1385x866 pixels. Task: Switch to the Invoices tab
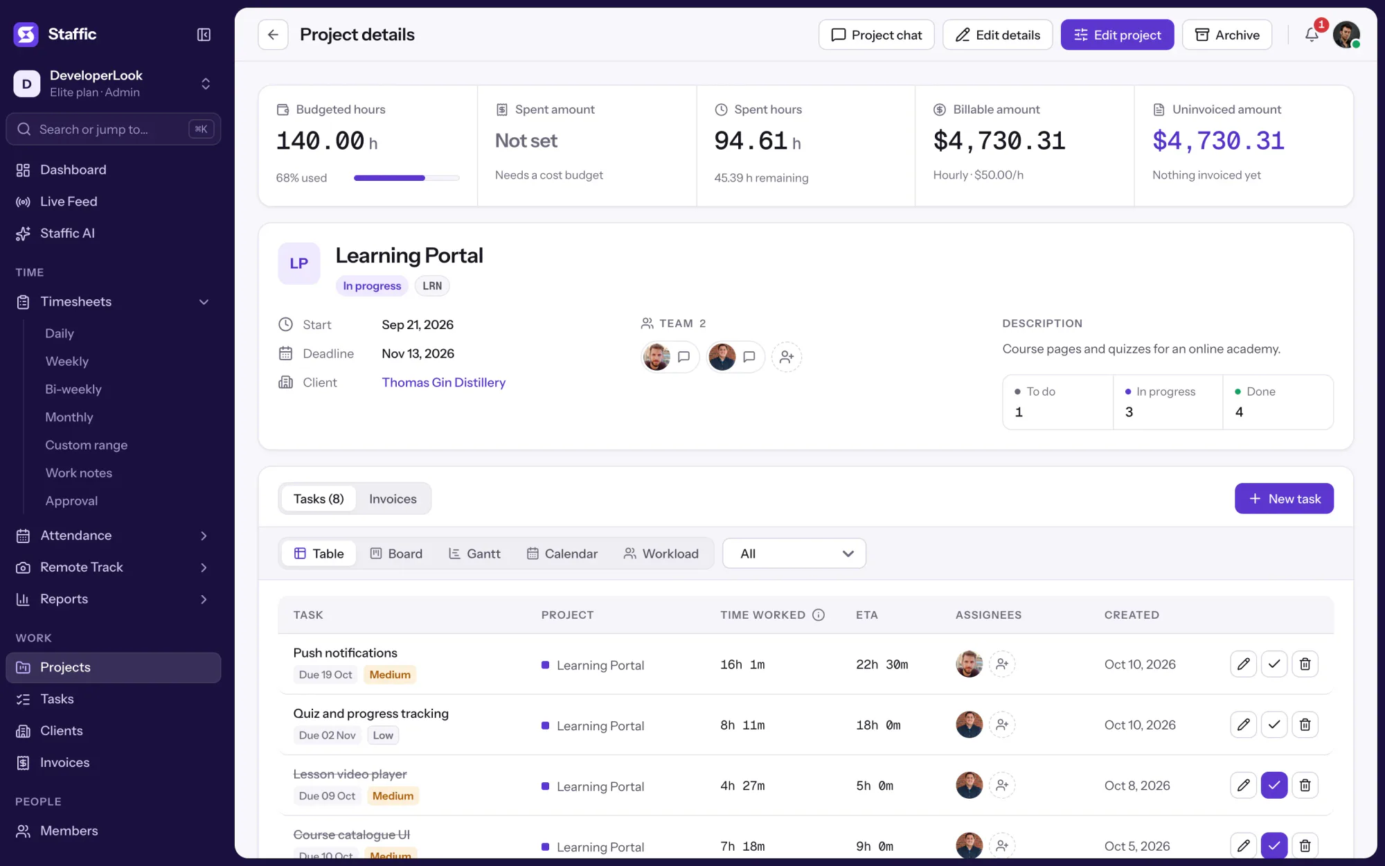coord(393,499)
